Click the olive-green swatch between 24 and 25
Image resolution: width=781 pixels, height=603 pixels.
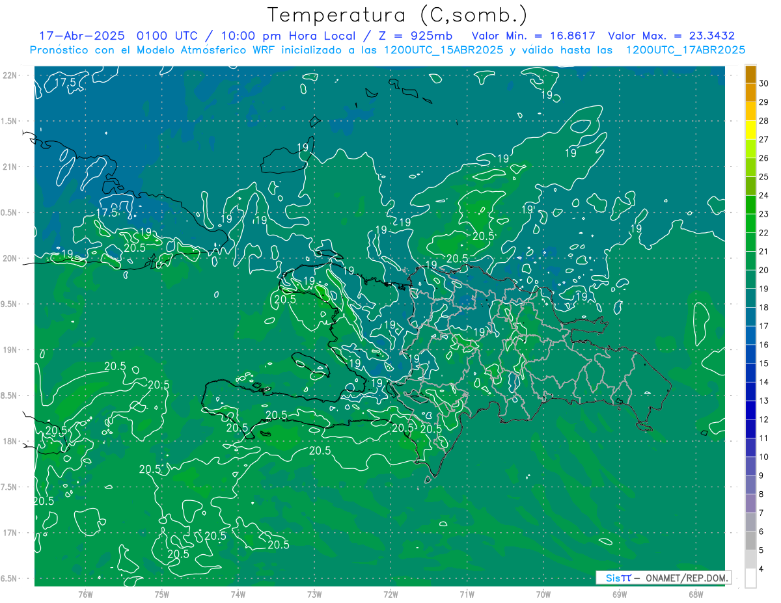point(750,187)
